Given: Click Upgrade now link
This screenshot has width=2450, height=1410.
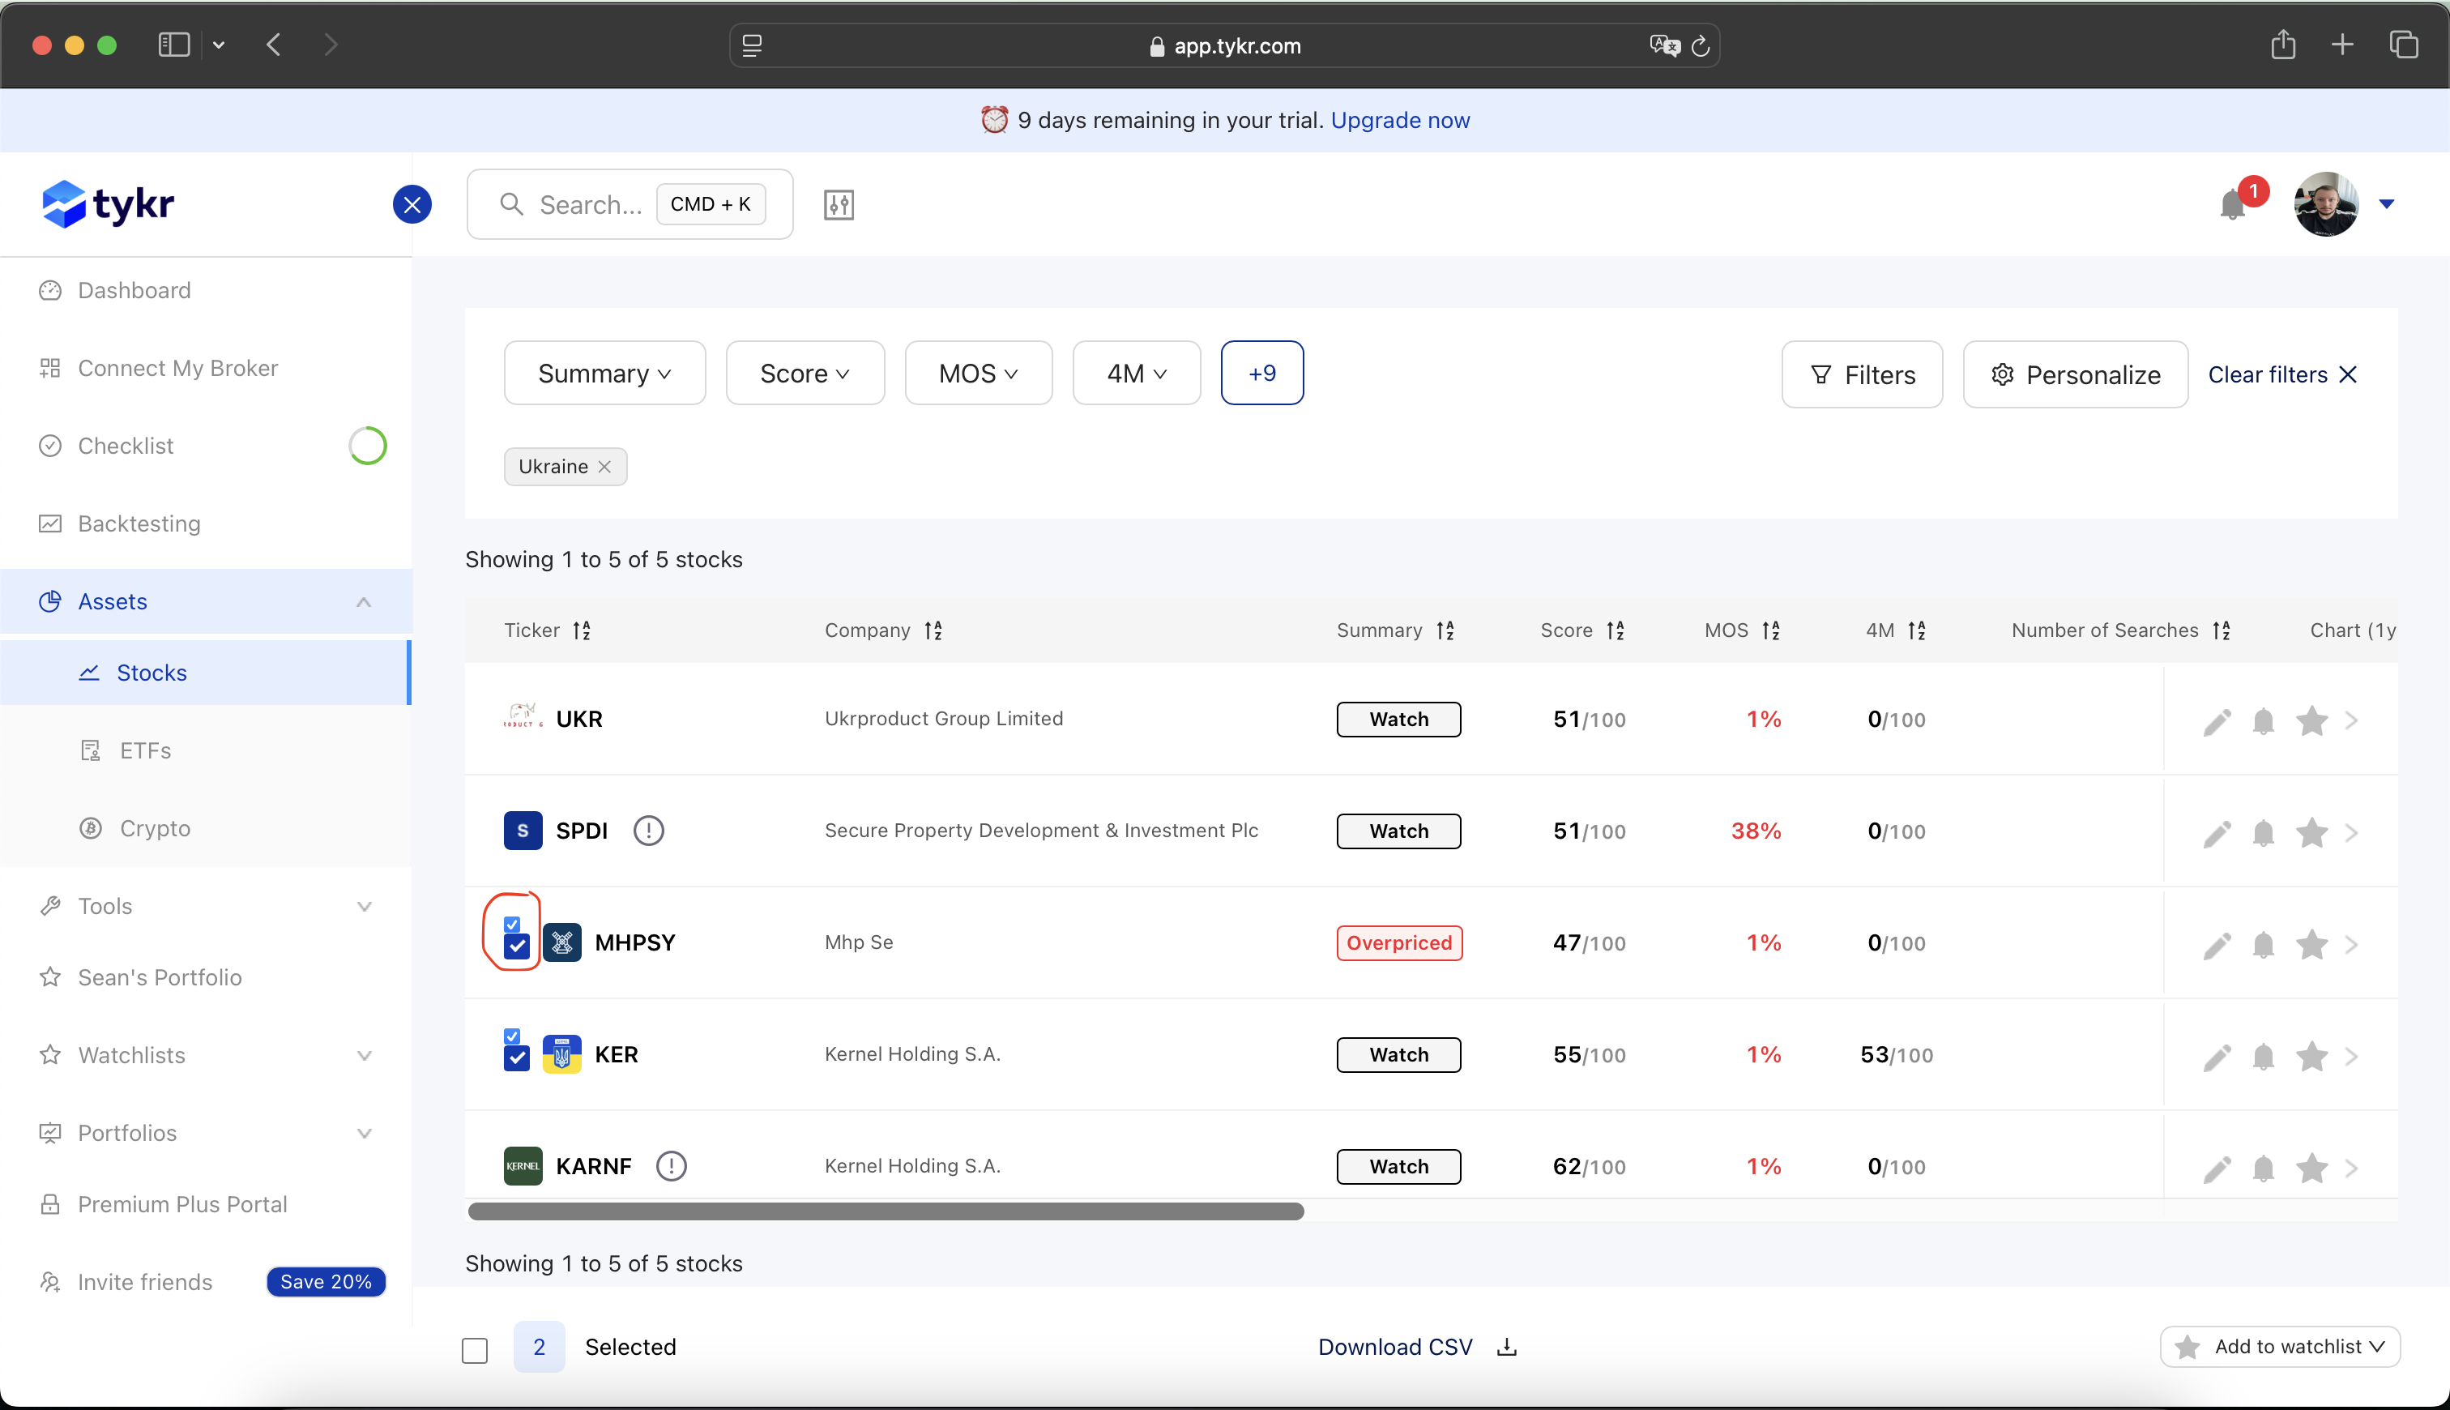Looking at the screenshot, I should point(1400,120).
